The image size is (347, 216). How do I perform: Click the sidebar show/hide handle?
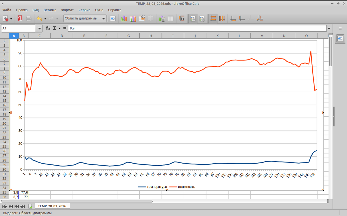tap(333, 116)
